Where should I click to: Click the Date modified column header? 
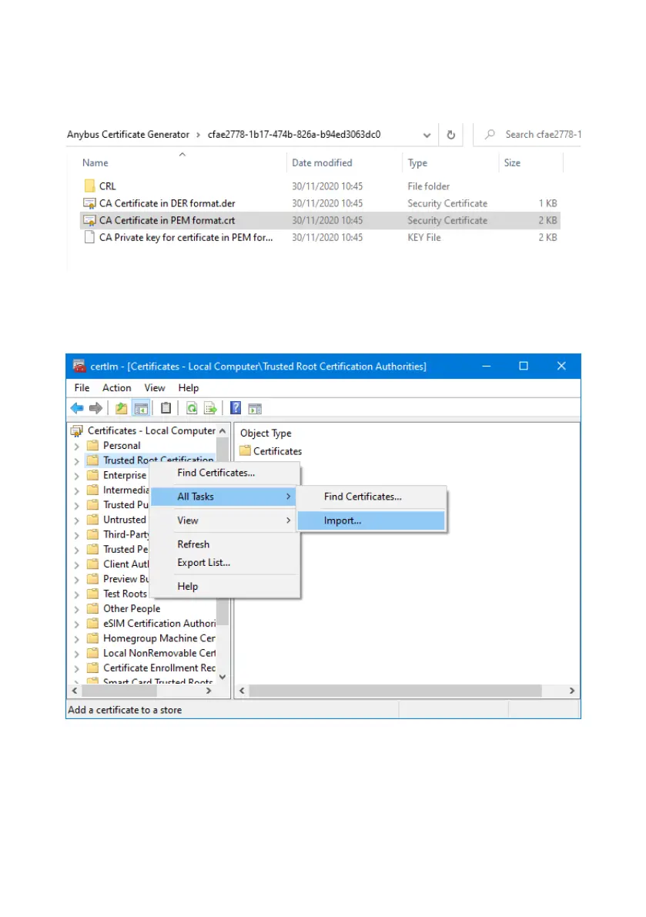click(322, 163)
